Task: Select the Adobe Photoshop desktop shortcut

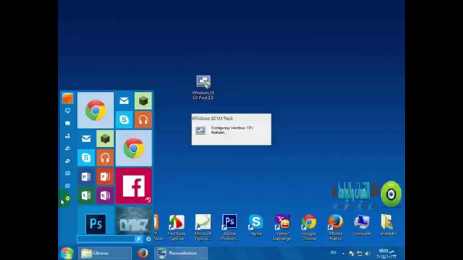Action: tap(229, 227)
